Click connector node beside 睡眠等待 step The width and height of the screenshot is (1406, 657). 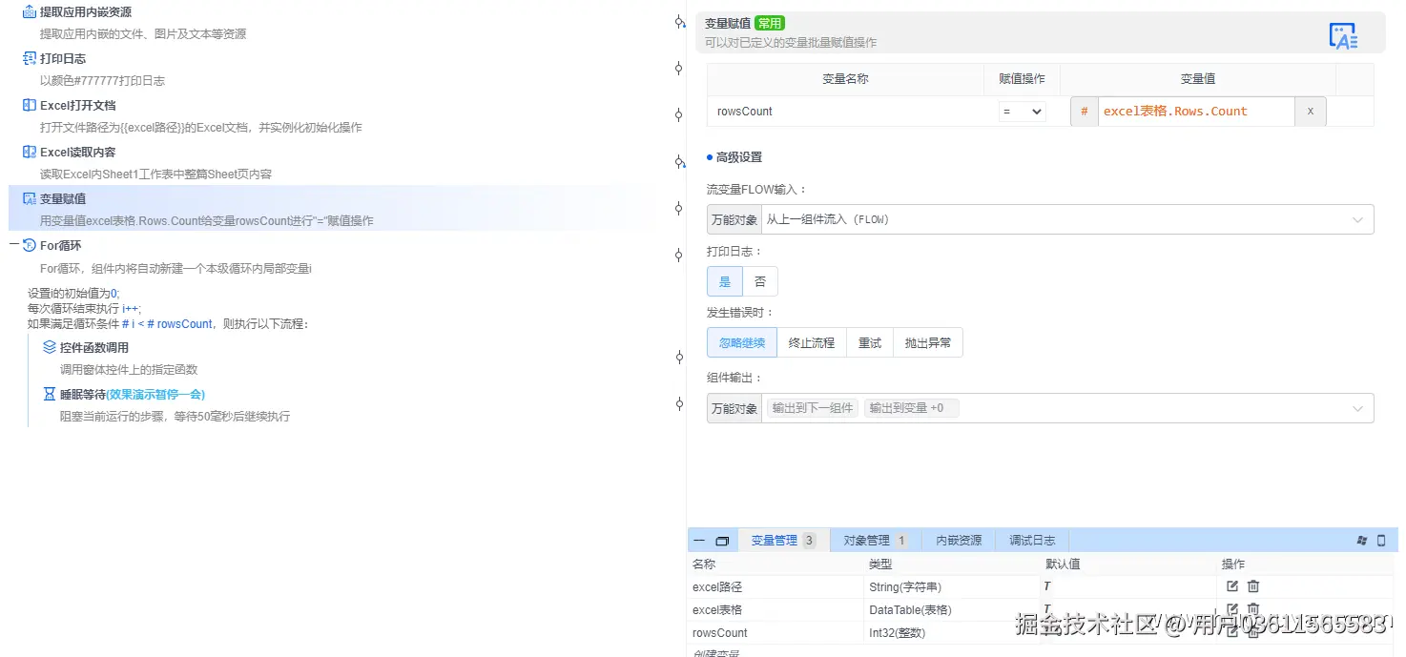coord(679,404)
